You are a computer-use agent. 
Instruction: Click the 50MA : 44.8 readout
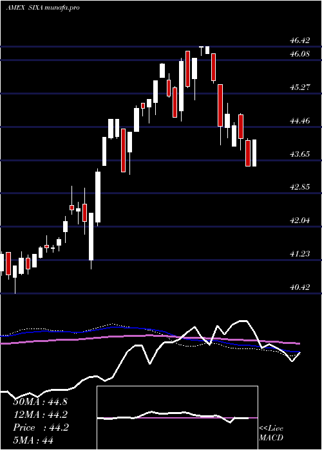point(40,402)
